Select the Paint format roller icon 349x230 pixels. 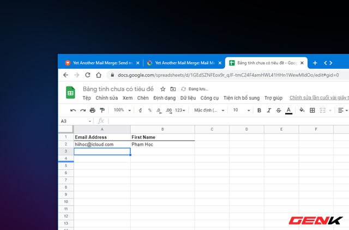[x=101, y=110]
